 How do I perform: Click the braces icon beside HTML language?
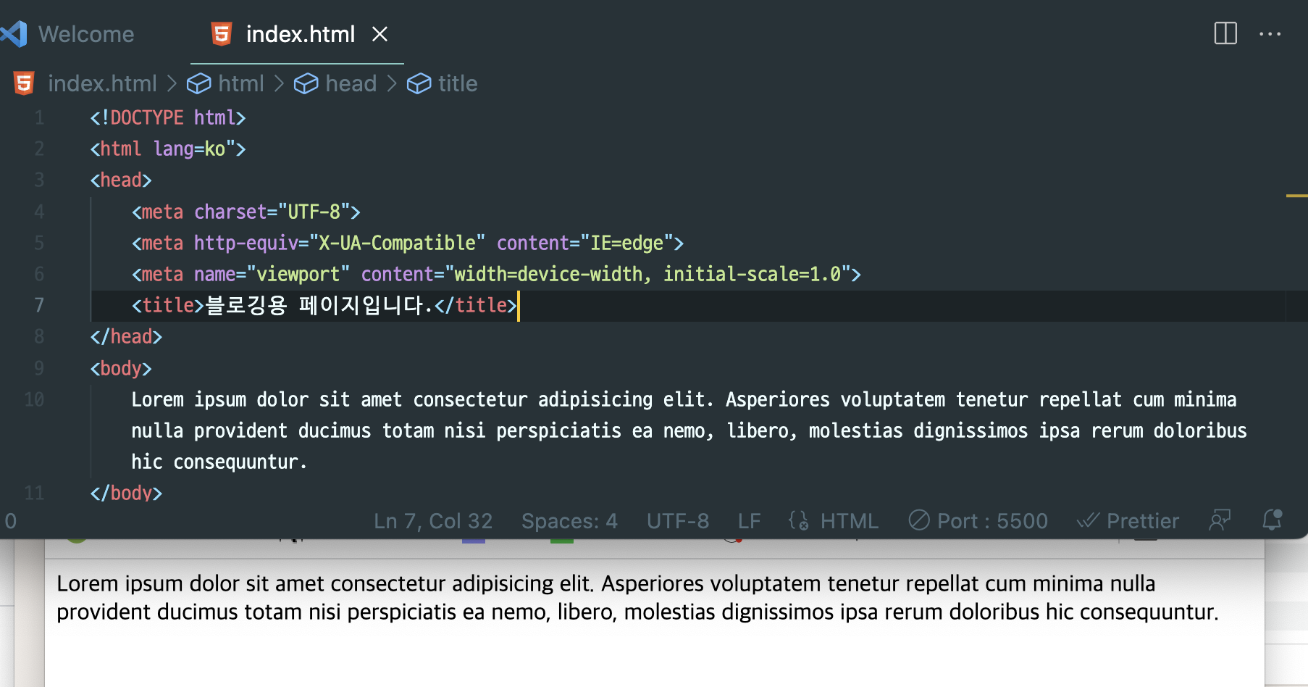799,520
